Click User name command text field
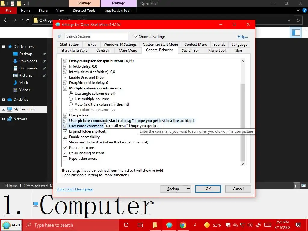The width and height of the screenshot is (308, 231). 134,126
